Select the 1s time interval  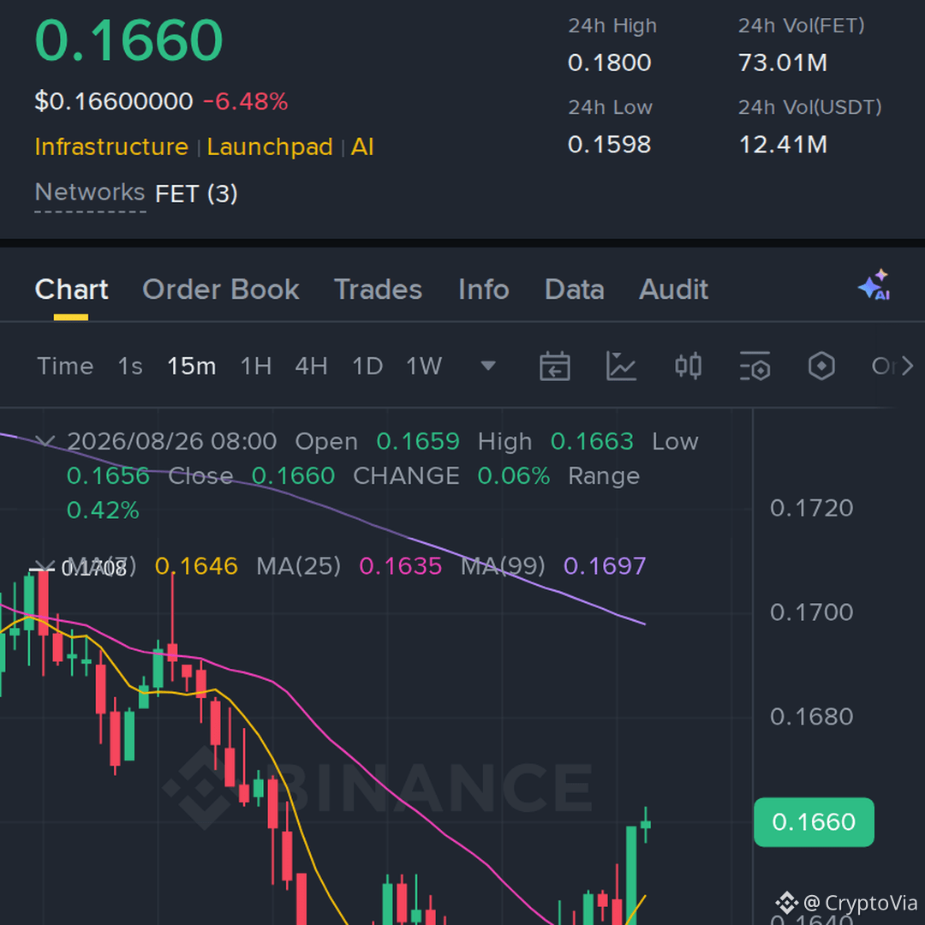tap(130, 367)
